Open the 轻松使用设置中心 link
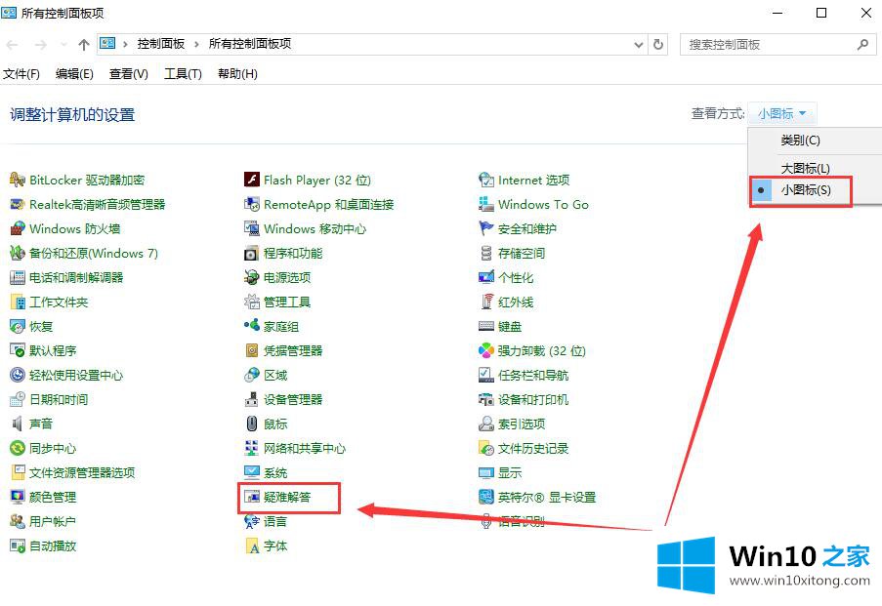Image resolution: width=882 pixels, height=606 pixels. (76, 376)
